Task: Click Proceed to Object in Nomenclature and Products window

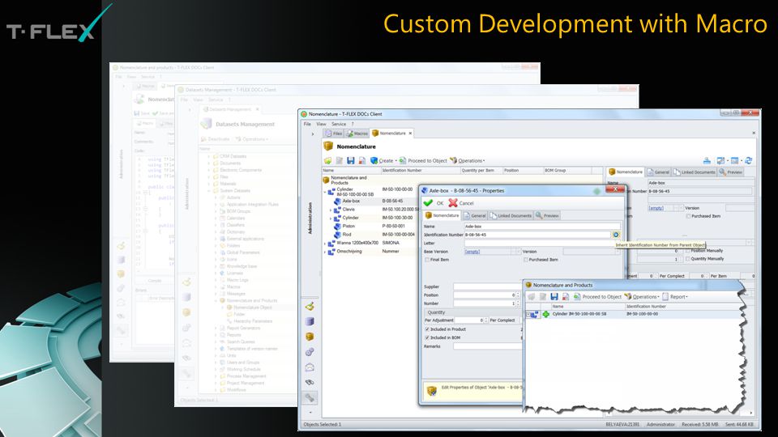Action: [597, 297]
